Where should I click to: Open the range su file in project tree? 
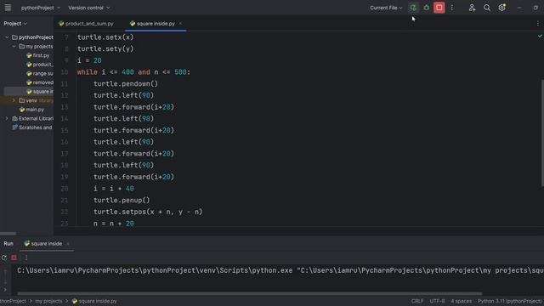coord(40,73)
